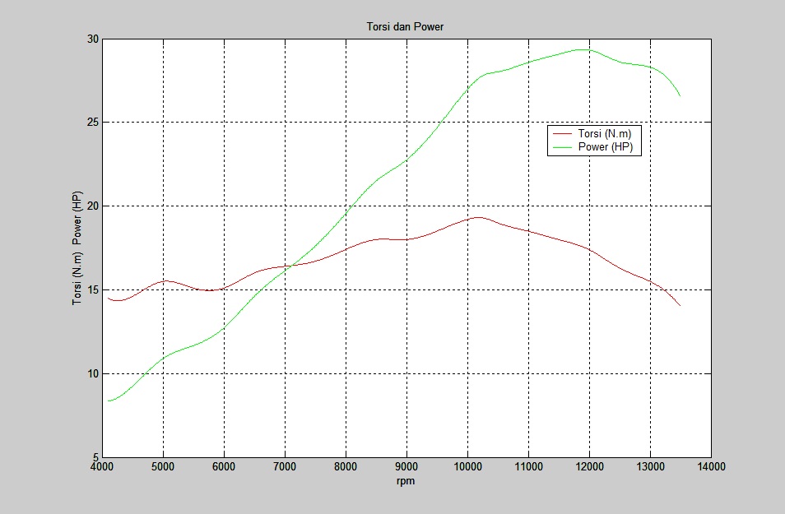The height and width of the screenshot is (514, 785).
Task: Click the peak of the red Torsi curve
Action: pyautogui.click(x=477, y=217)
